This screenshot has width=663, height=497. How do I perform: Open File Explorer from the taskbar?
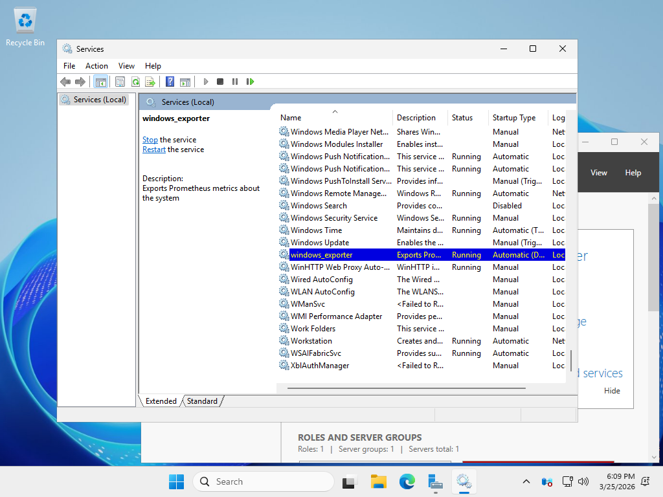click(378, 481)
